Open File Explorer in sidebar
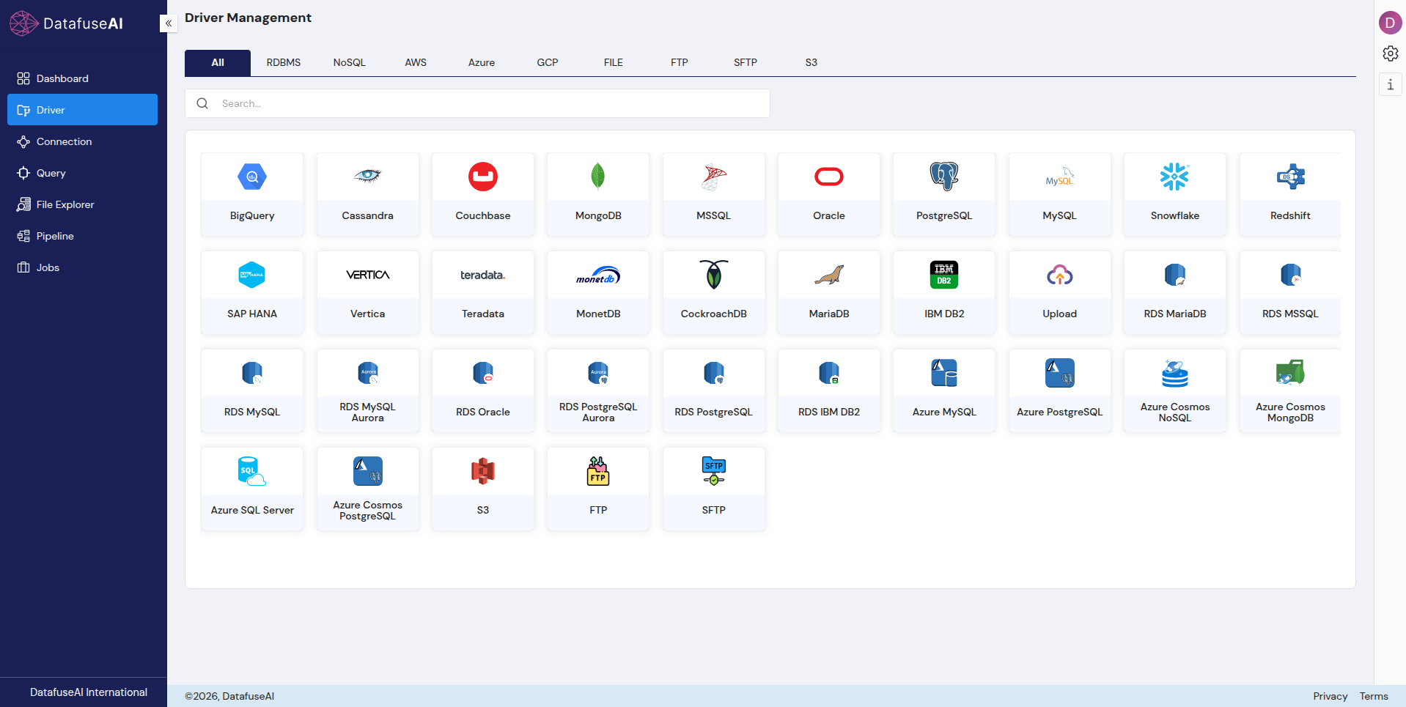 click(82, 204)
